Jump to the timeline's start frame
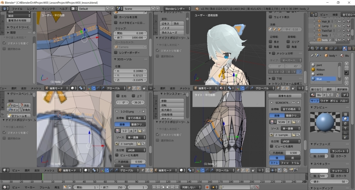This screenshot has width=355, height=190. [x=154, y=187]
